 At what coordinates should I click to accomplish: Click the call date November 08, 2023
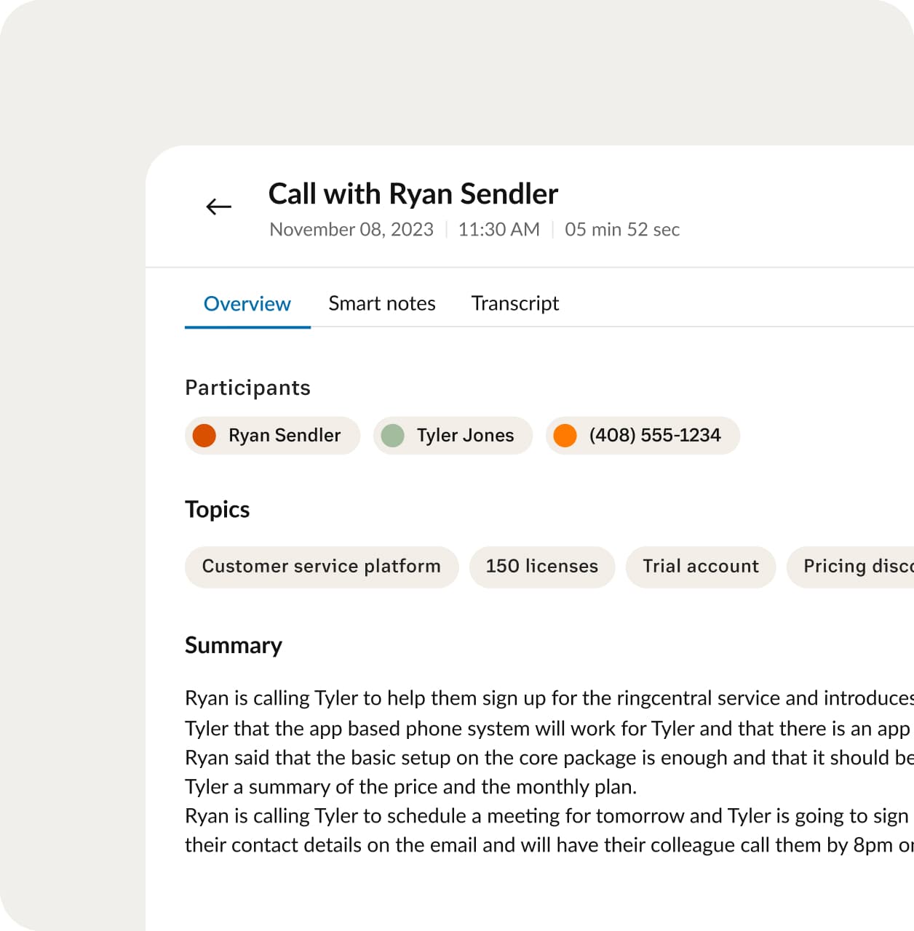coord(351,230)
